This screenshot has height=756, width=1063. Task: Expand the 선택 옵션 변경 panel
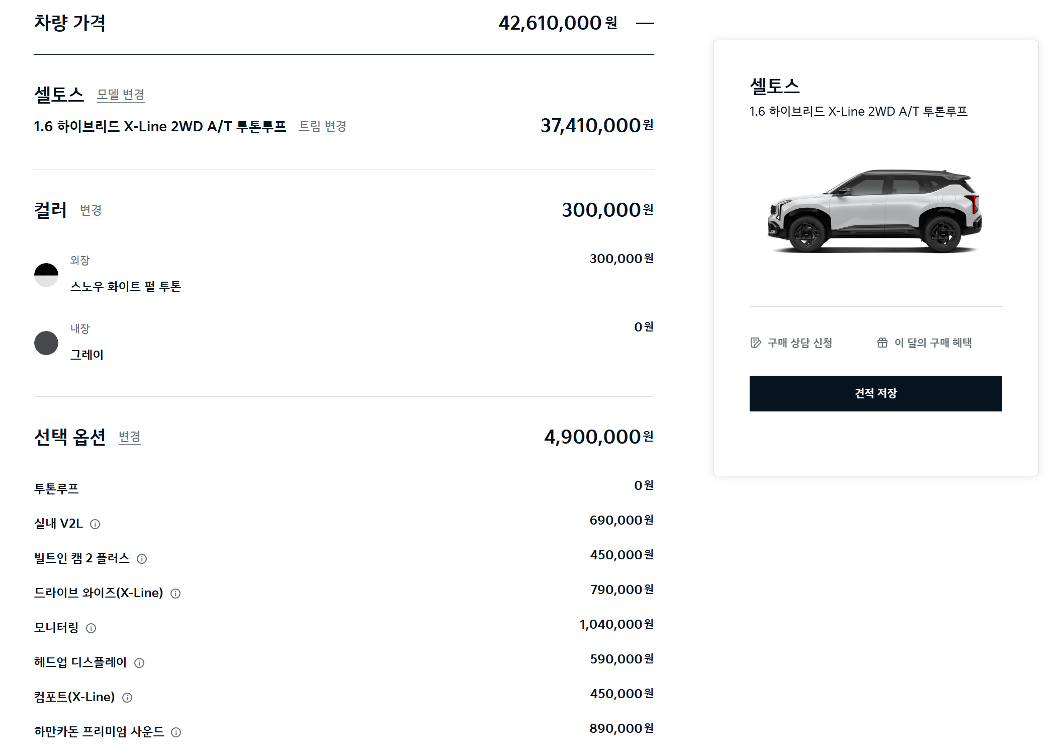click(129, 438)
